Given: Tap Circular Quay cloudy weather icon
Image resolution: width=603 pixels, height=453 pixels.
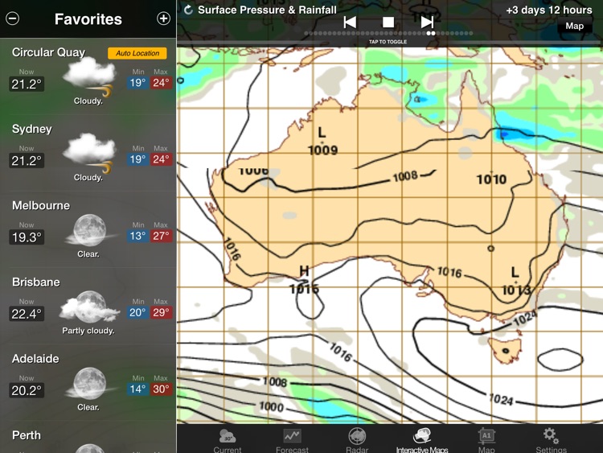Looking at the screenshot, I should (x=89, y=76).
